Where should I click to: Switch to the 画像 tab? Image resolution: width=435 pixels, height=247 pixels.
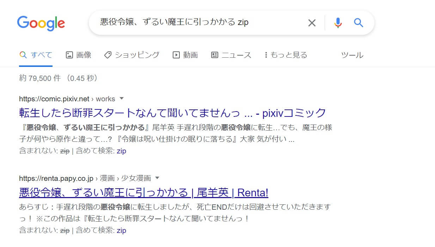(x=79, y=55)
